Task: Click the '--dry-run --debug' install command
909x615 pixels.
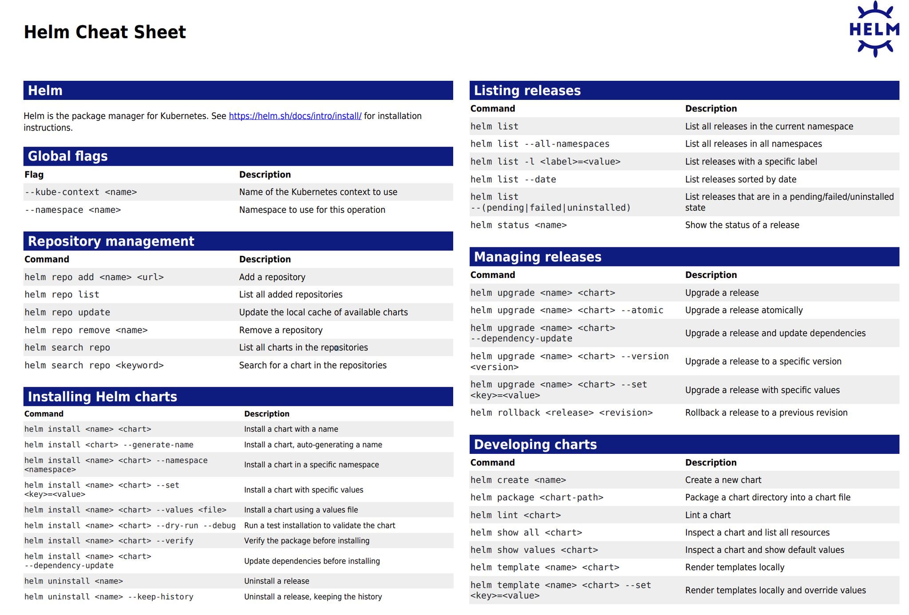Action: (x=130, y=525)
